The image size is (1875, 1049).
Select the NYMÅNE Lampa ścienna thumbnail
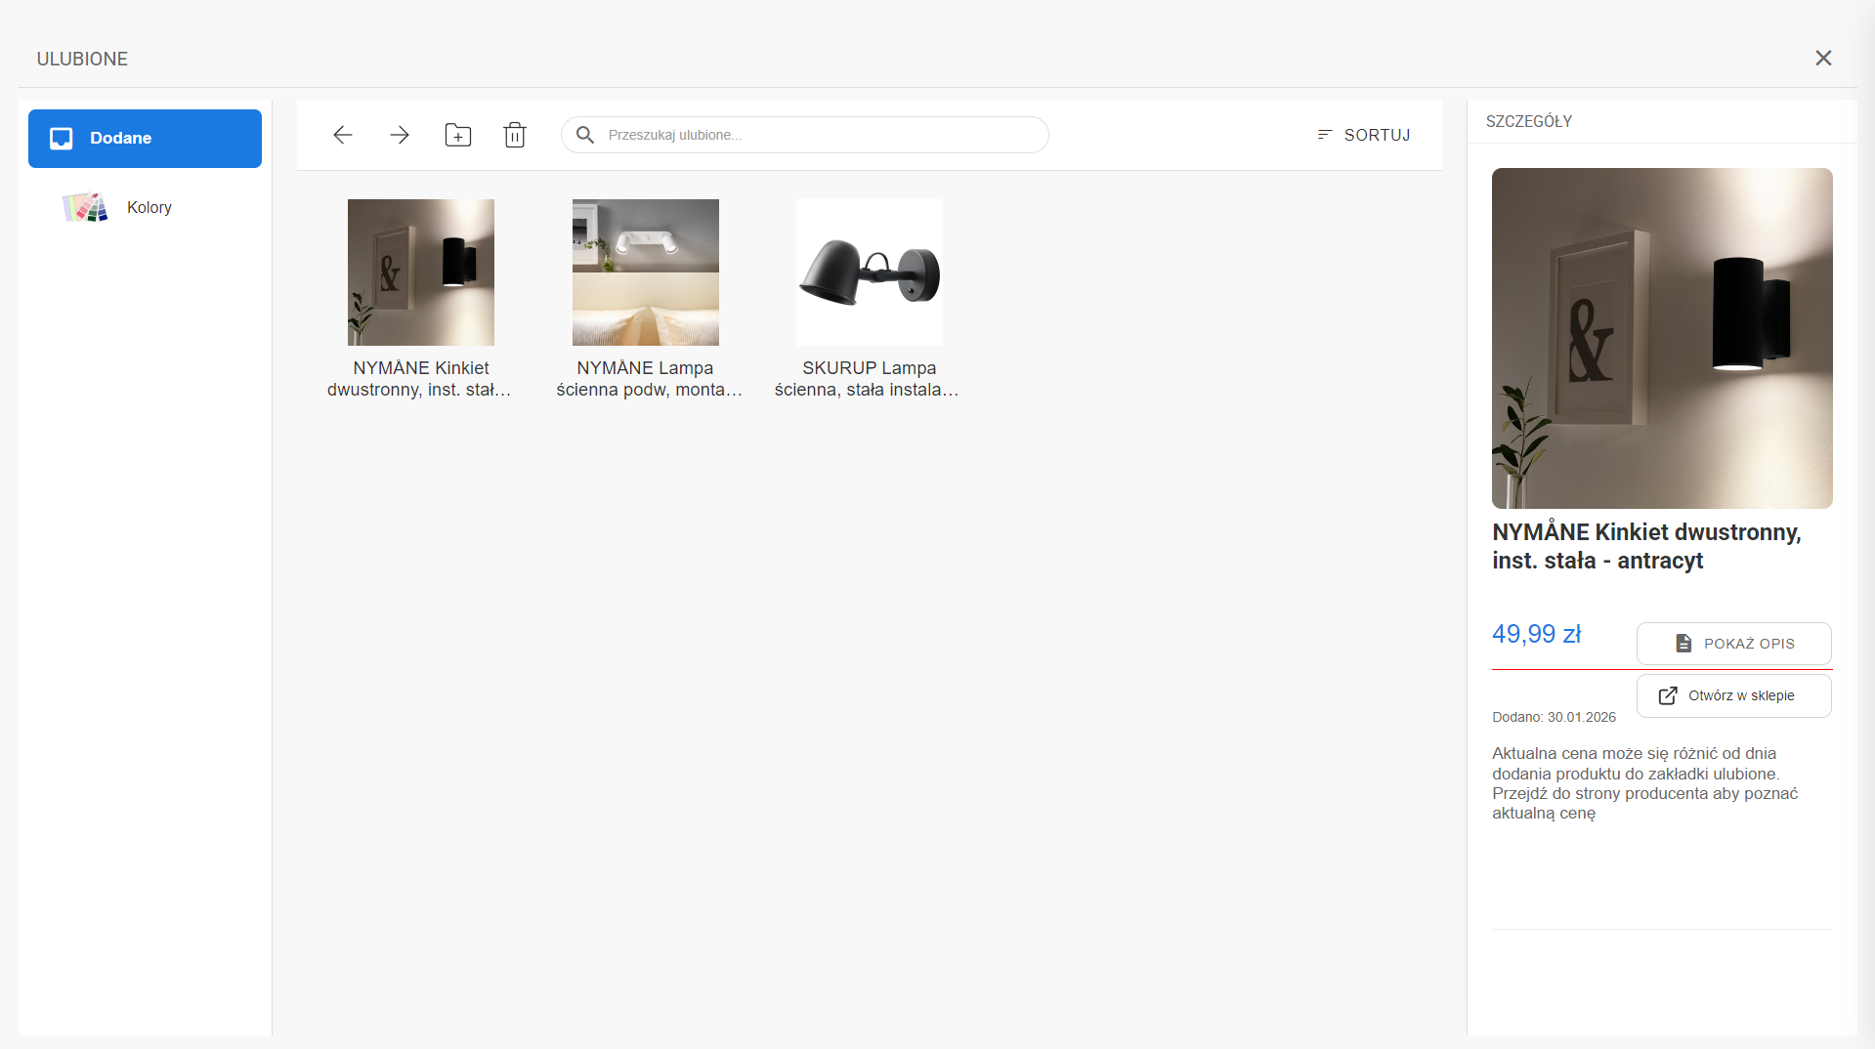tap(646, 273)
